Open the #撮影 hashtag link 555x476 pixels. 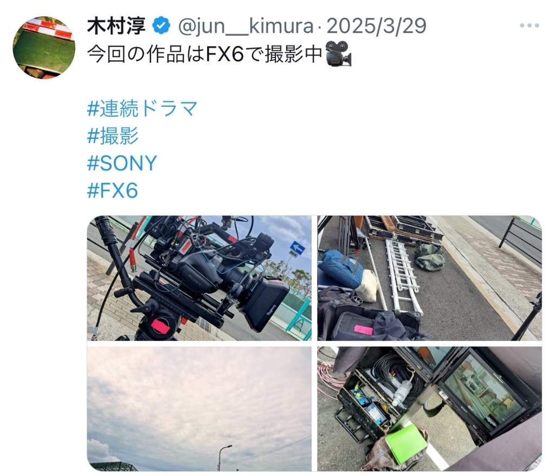[x=113, y=136]
